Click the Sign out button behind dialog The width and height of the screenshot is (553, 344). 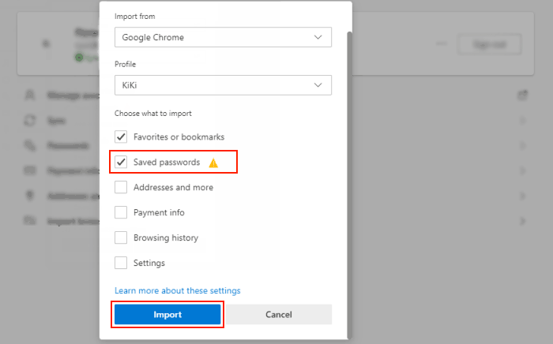click(490, 44)
